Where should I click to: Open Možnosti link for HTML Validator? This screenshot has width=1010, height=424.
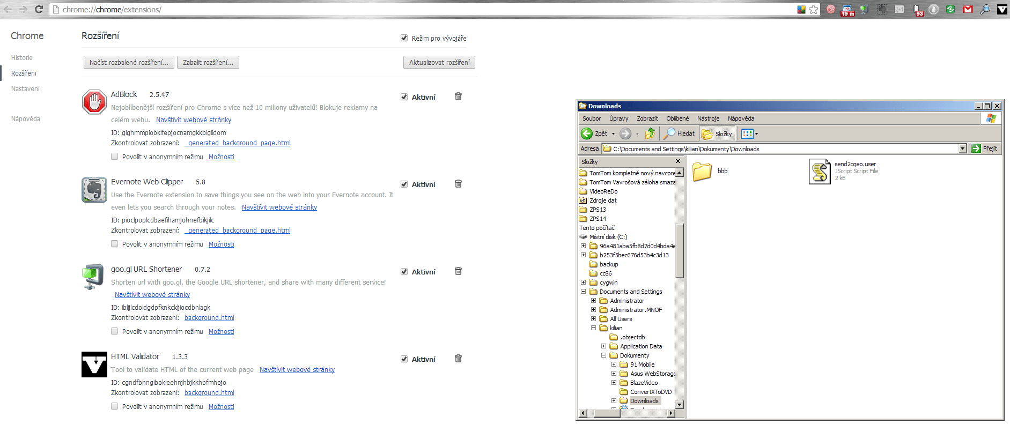point(222,407)
